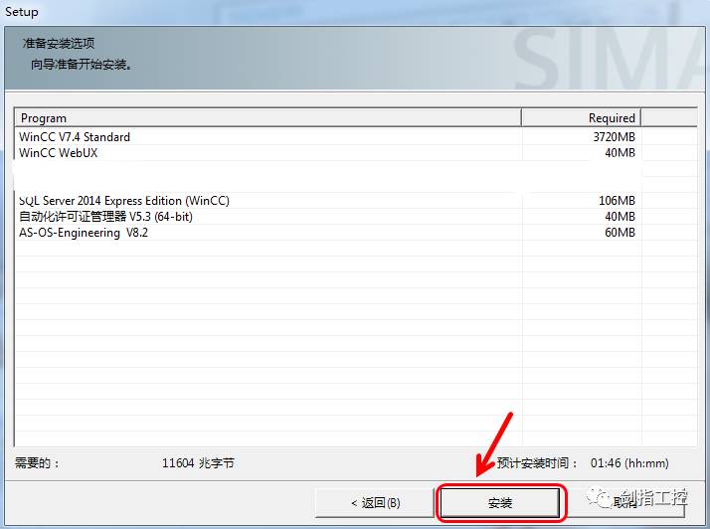The width and height of the screenshot is (710, 529).
Task: Click the 106MB size value
Action: click(617, 201)
